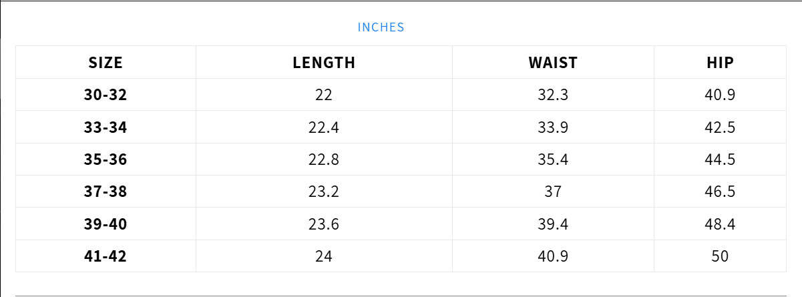
Task: Click the hip value 50 cell
Action: pyautogui.click(x=720, y=256)
